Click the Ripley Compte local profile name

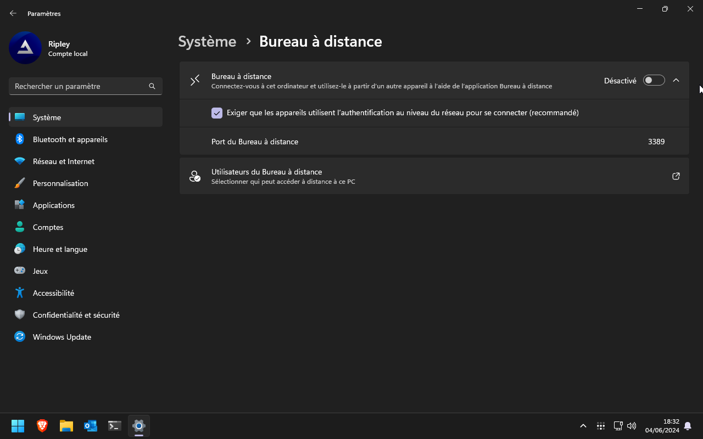pos(68,48)
